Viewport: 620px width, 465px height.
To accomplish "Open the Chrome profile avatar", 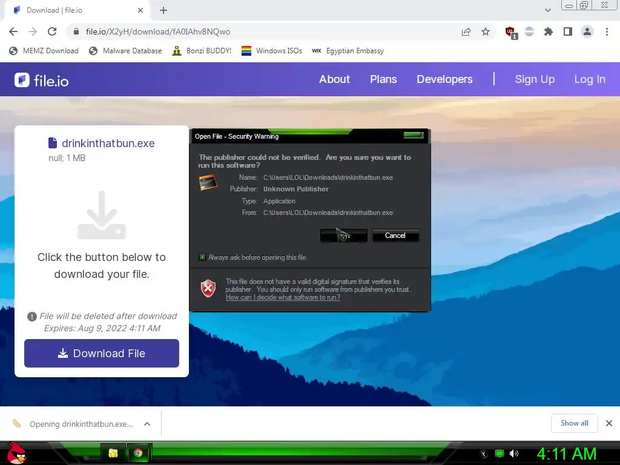I will coord(587,31).
